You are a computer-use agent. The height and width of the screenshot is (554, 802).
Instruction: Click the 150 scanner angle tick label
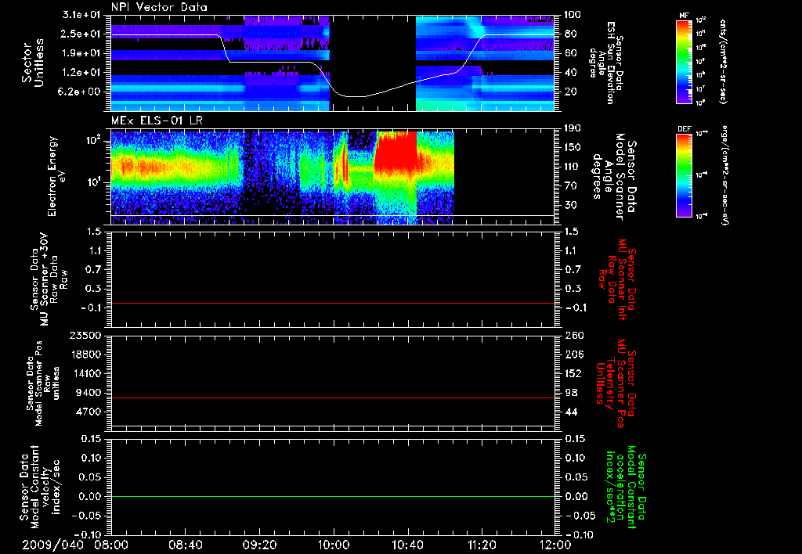tap(573, 148)
